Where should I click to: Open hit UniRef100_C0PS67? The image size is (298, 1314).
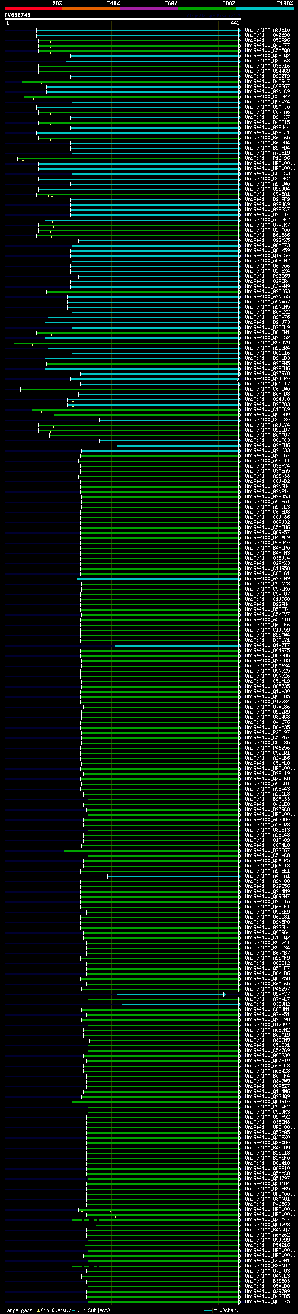click(x=267, y=86)
